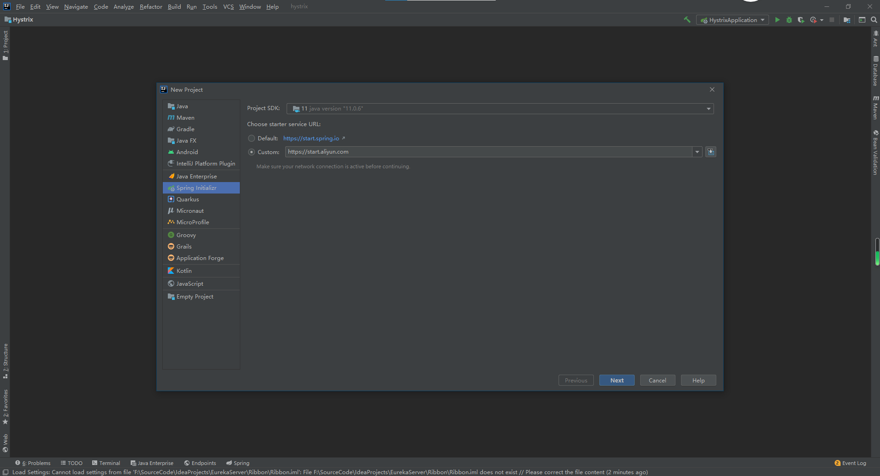Select Kotlin project type
This screenshot has height=476, width=880.
point(201,271)
